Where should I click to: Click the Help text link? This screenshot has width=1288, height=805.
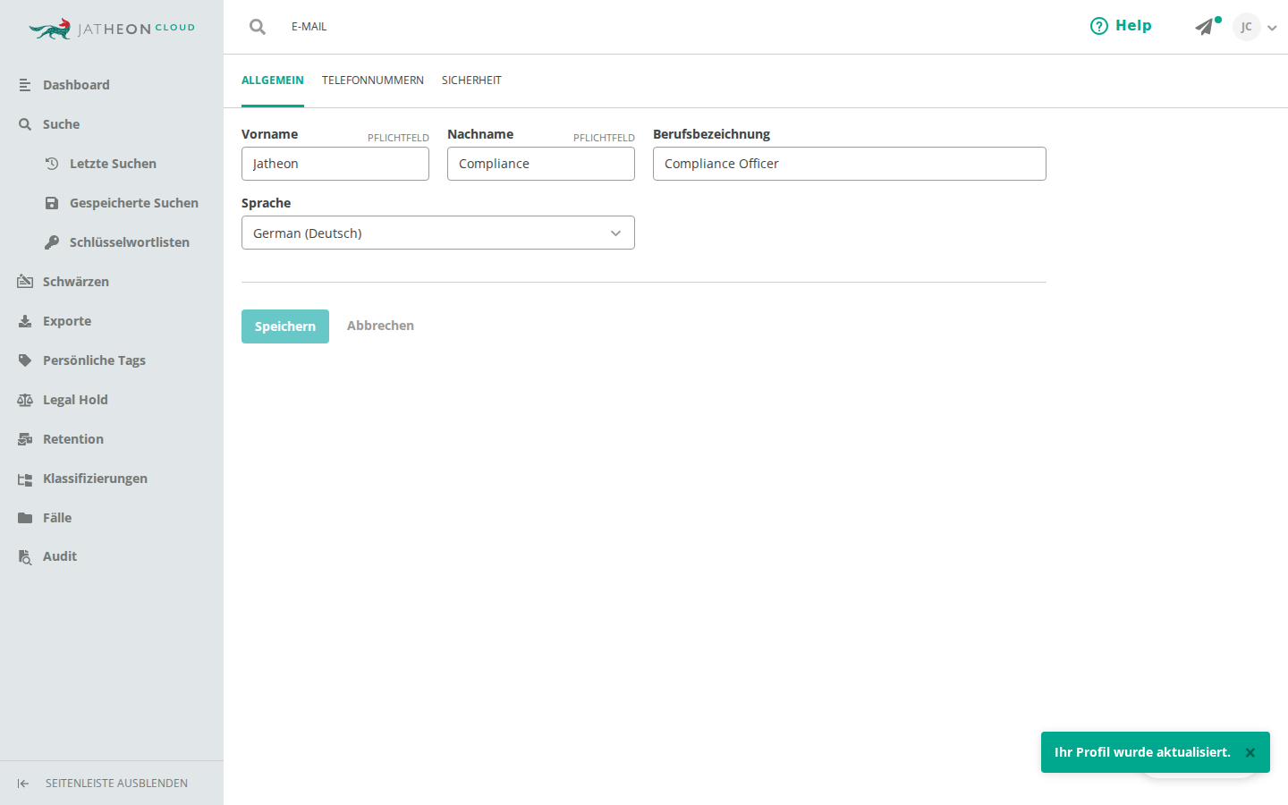pos(1133,26)
